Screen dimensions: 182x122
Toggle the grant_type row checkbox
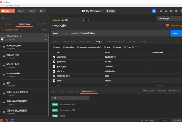[54, 66]
